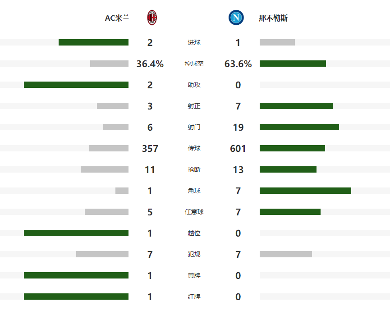Click the 控球率 stat label

[194, 64]
